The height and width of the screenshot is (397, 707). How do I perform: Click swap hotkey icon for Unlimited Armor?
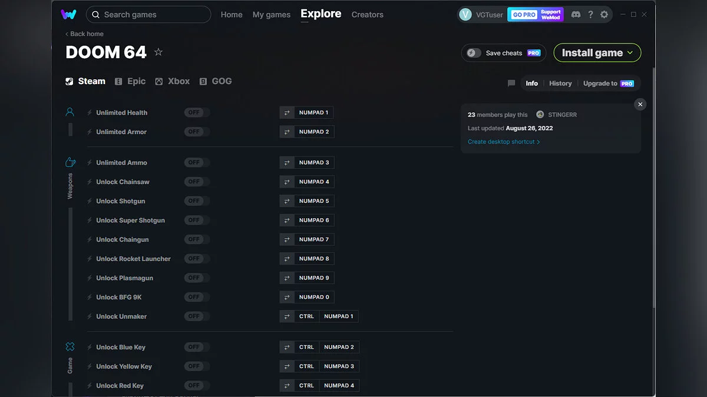pos(287,132)
